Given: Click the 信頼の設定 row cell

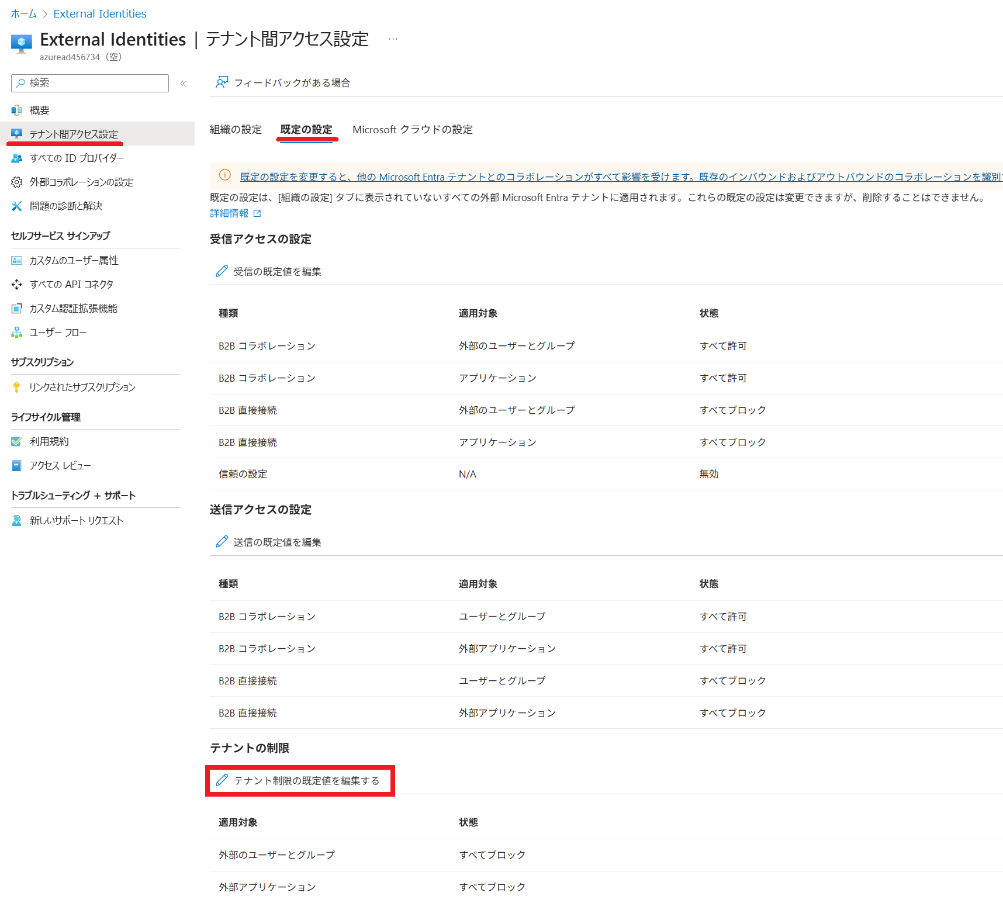Looking at the screenshot, I should click(x=243, y=474).
